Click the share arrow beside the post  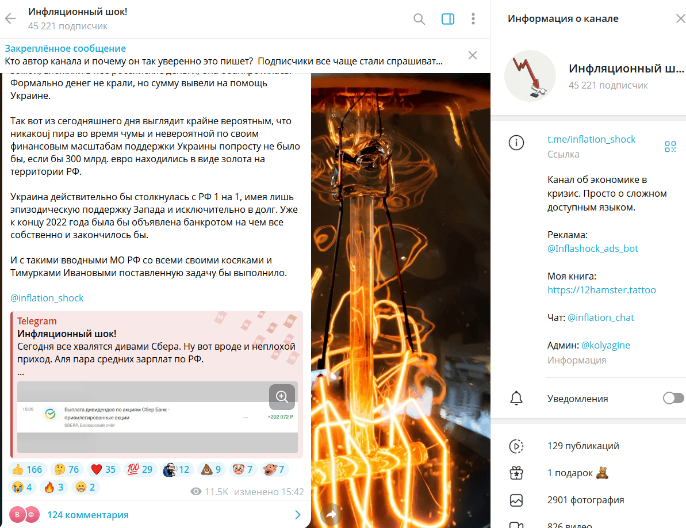pos(331,514)
